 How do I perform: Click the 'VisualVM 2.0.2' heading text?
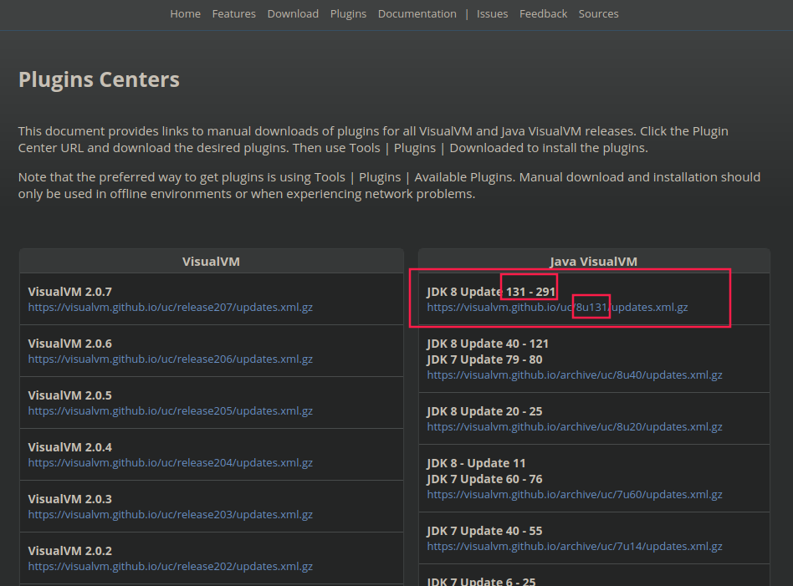click(69, 551)
